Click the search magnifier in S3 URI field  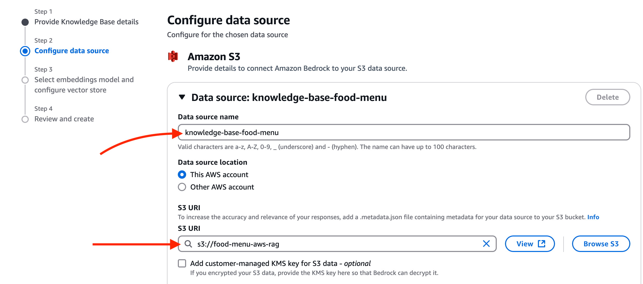[188, 244]
